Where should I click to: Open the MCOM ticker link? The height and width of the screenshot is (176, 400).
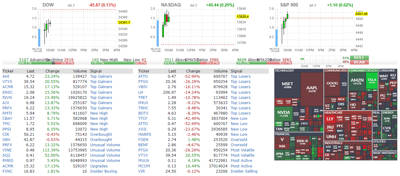tap(144, 166)
